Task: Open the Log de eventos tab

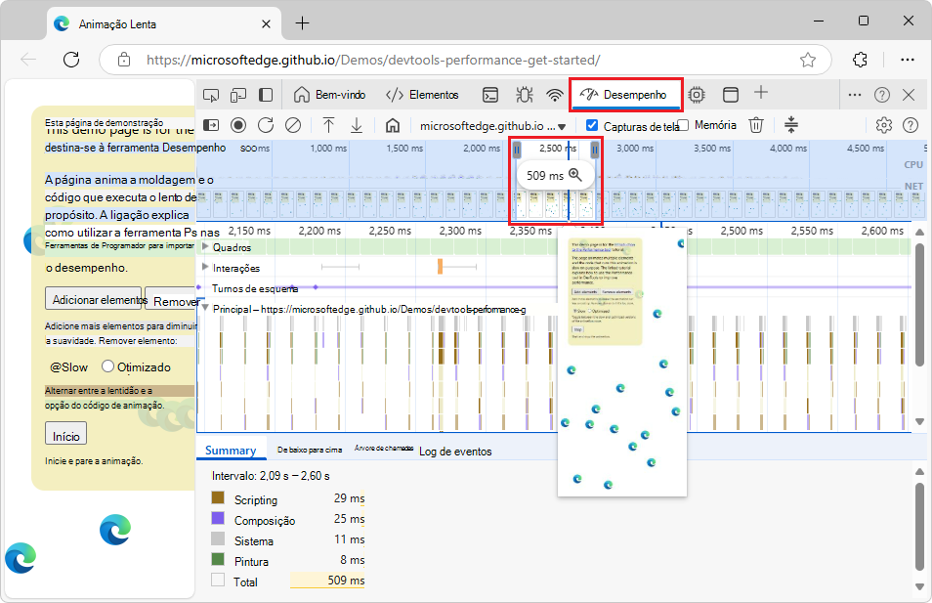Action: 455,452
